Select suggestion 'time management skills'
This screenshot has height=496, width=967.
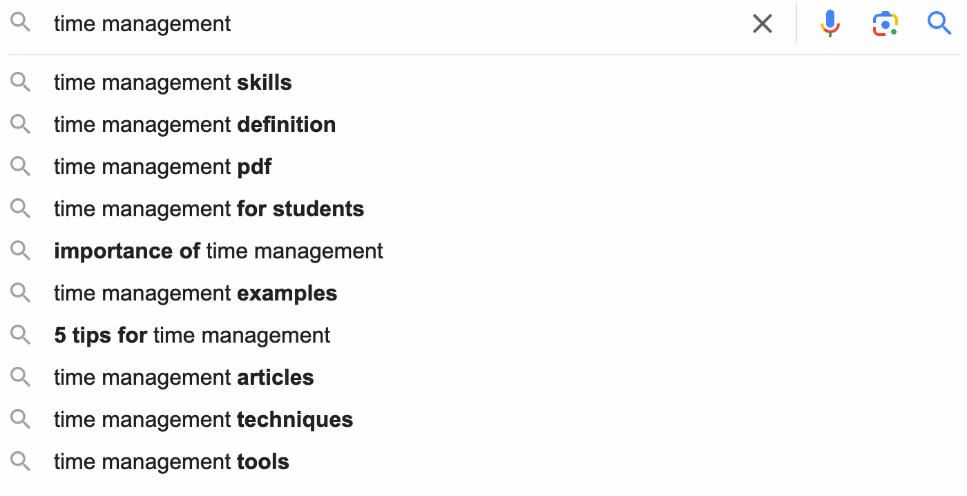[483, 83]
